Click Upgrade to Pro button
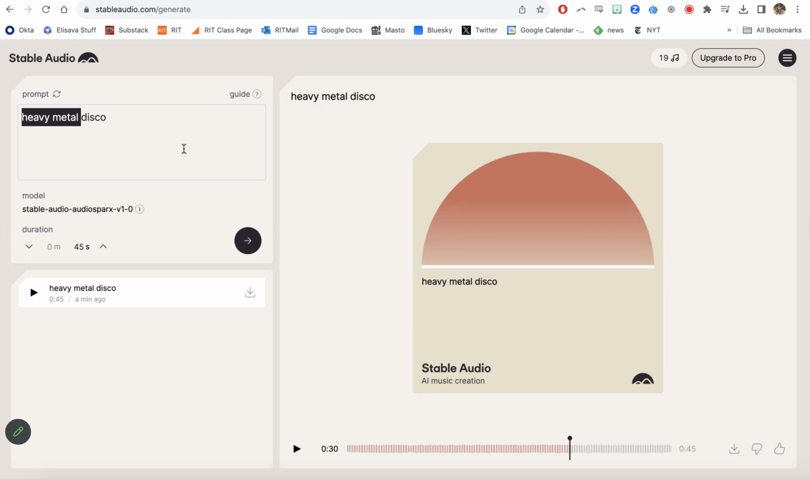 (728, 58)
